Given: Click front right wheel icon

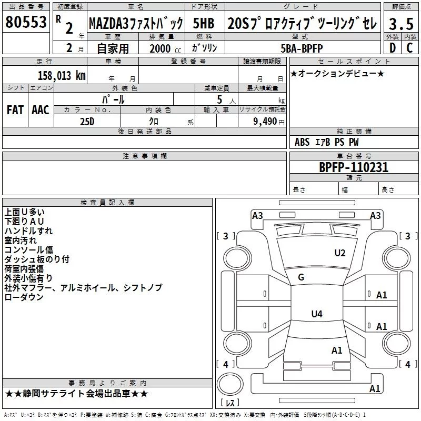Looking at the screenshot, I should (x=397, y=258).
